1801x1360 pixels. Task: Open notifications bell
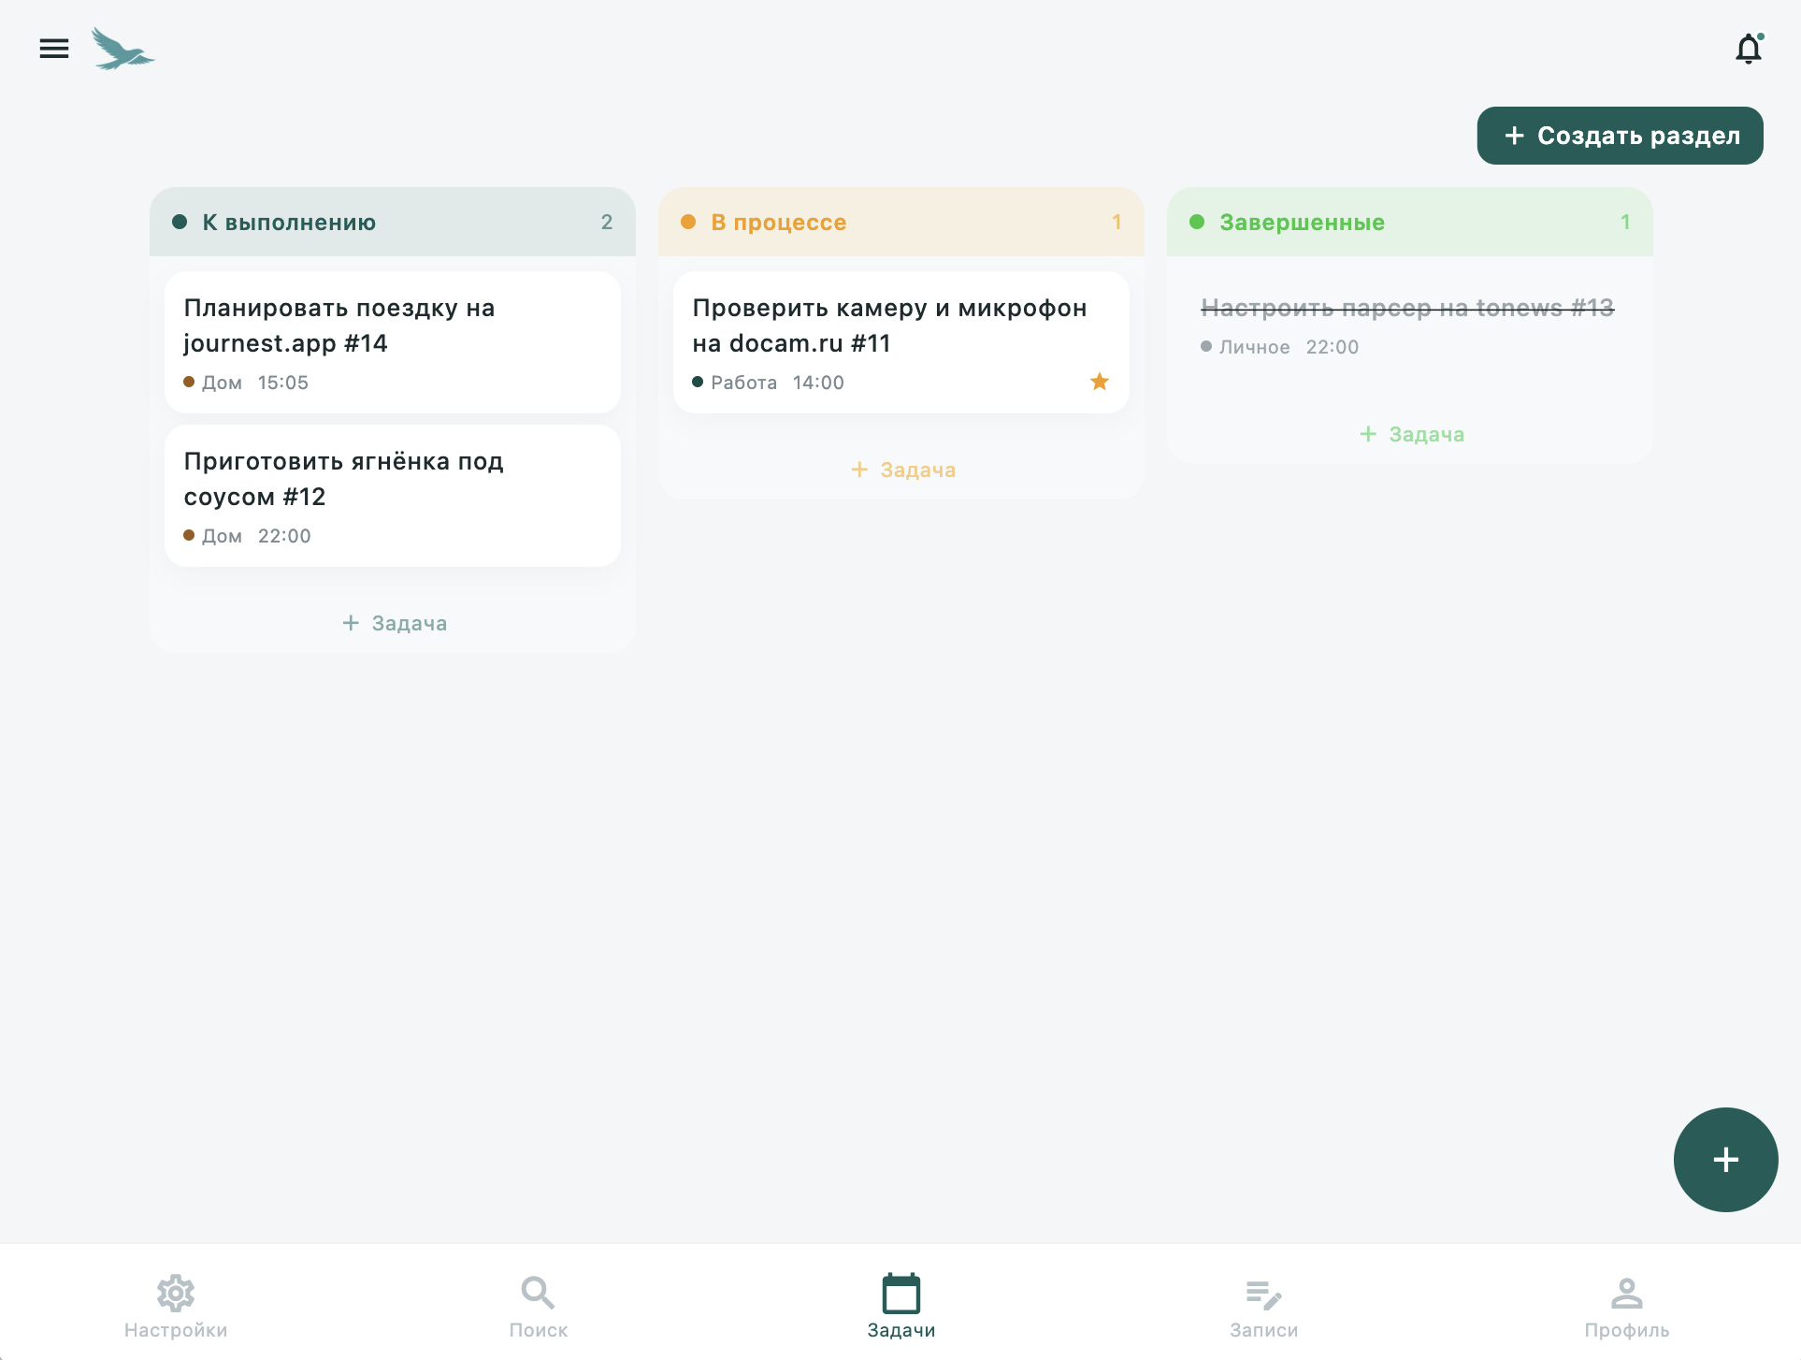(x=1748, y=49)
